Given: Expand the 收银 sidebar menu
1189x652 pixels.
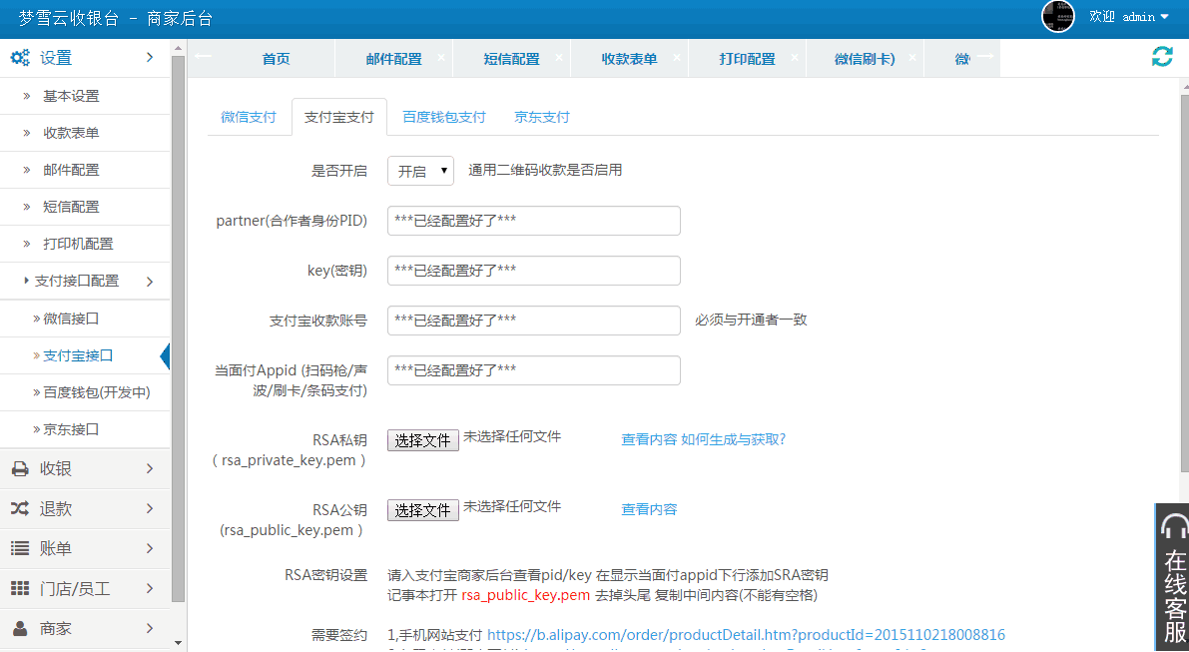Looking at the screenshot, I should pos(85,468).
